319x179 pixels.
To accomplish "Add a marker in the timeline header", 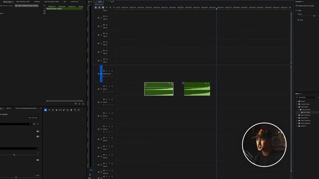I will pyautogui.click(x=107, y=7).
